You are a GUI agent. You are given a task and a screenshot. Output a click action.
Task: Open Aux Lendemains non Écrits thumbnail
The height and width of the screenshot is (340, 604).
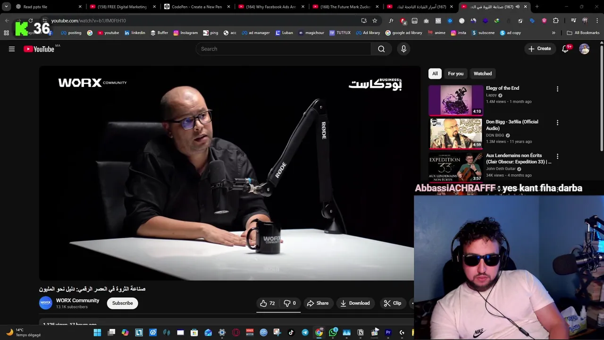pyautogui.click(x=456, y=167)
